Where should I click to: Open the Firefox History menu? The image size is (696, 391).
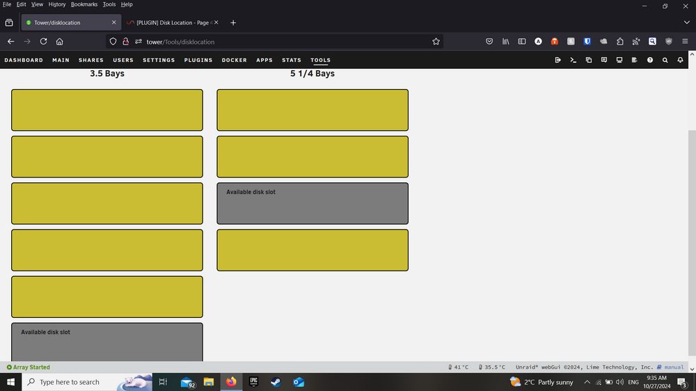click(x=56, y=4)
